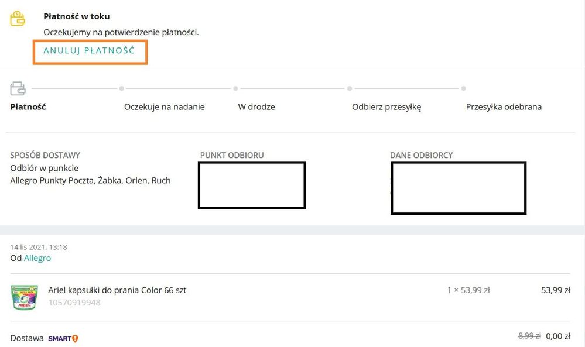This screenshot has height=347, width=585.
Task: Click the redacted recipient data box
Action: point(459,188)
